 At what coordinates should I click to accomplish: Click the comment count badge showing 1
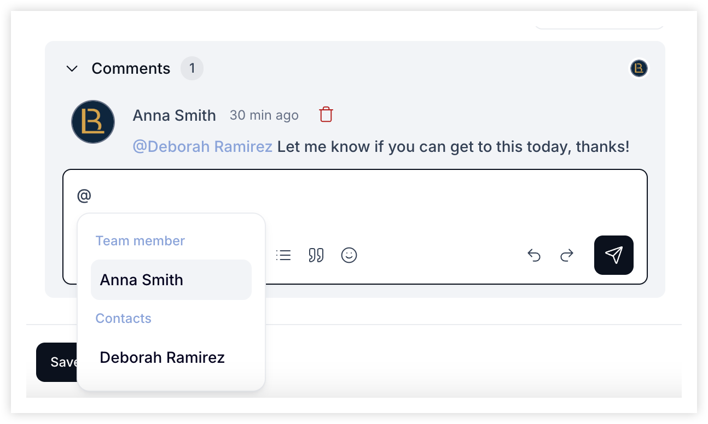click(x=192, y=69)
